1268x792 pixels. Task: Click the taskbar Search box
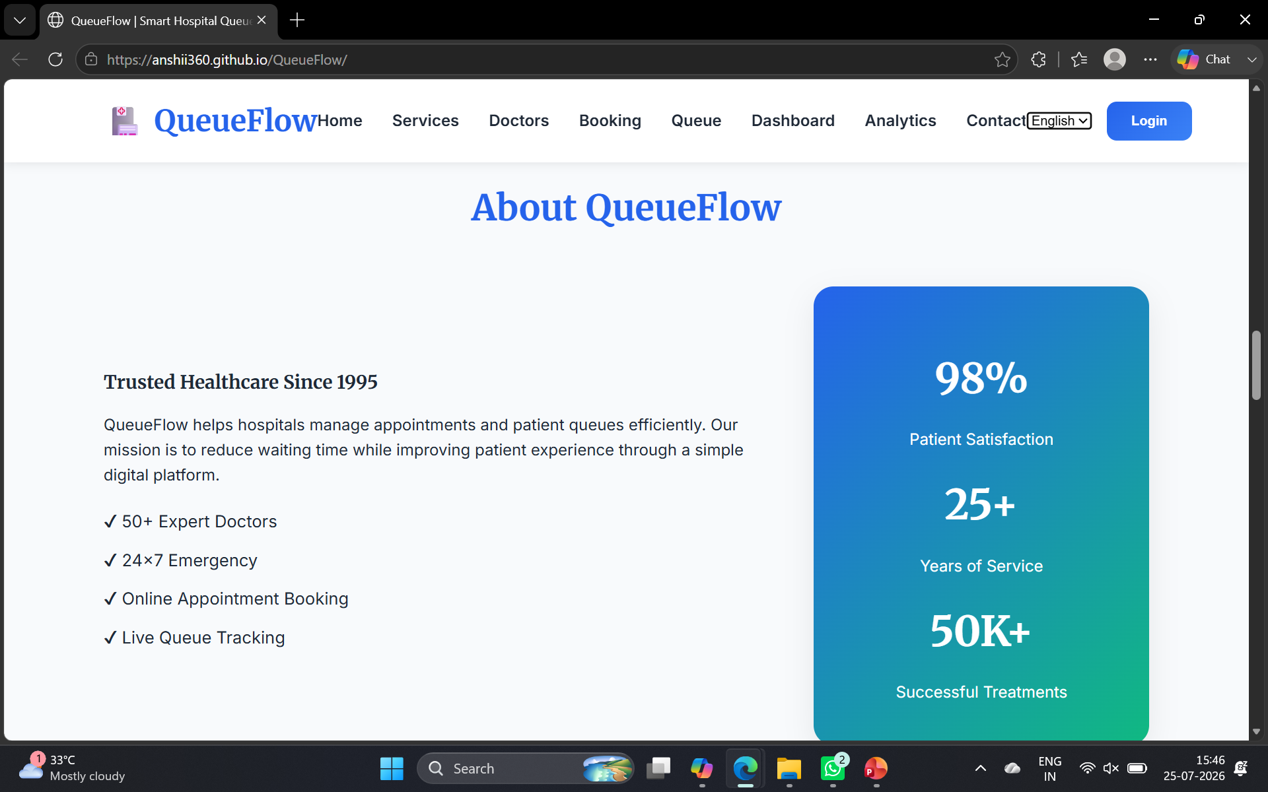(526, 768)
